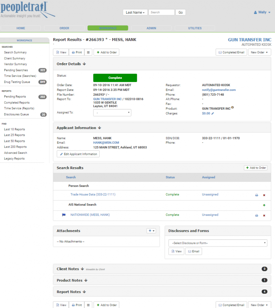275x308 pixels.
Task: Open NATIONWIDE (MESS, HANK) search link
Action: [90, 215]
